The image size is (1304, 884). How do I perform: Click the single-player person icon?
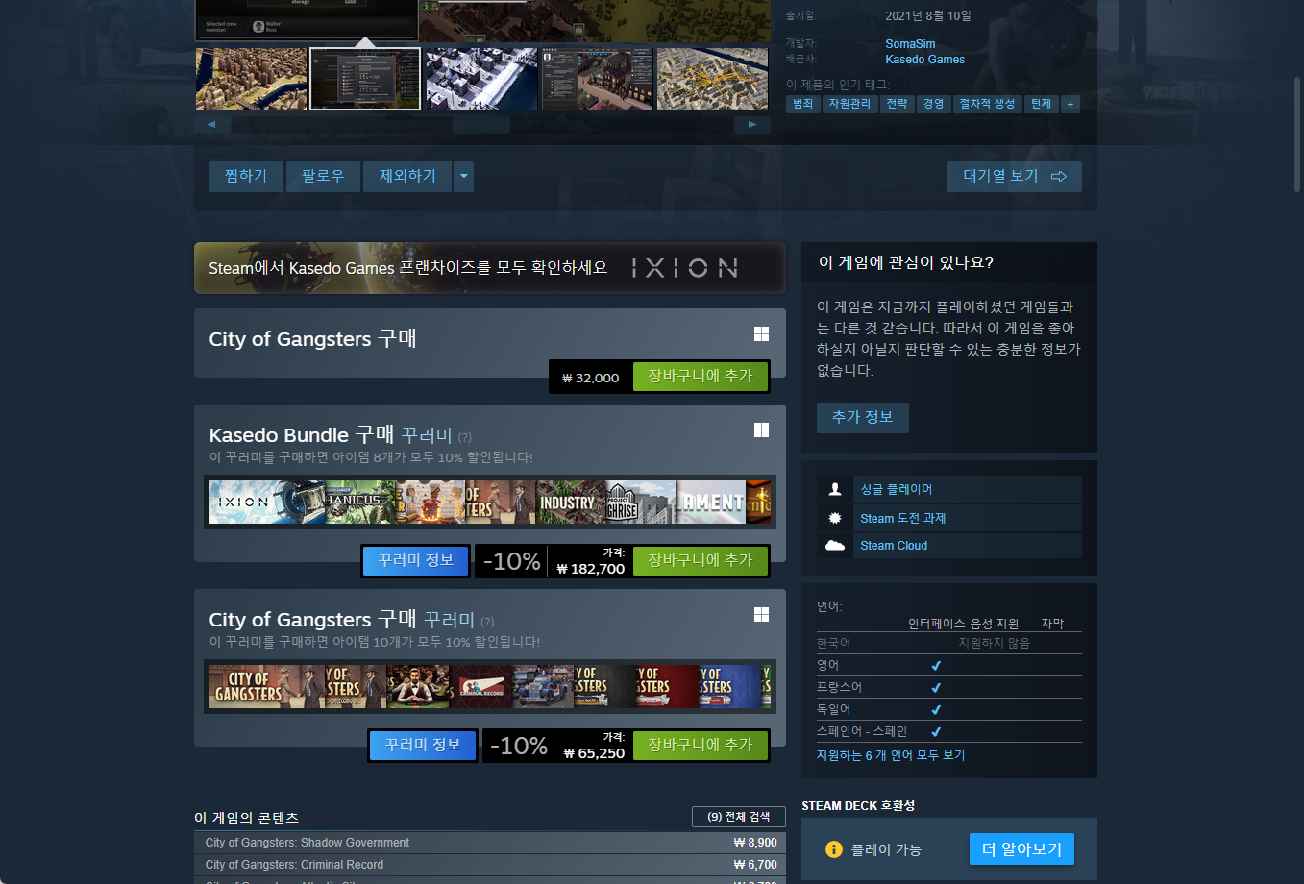pyautogui.click(x=835, y=489)
